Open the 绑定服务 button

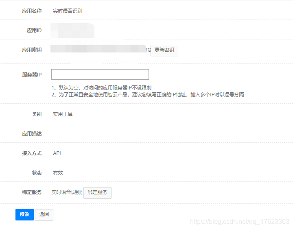point(97,192)
